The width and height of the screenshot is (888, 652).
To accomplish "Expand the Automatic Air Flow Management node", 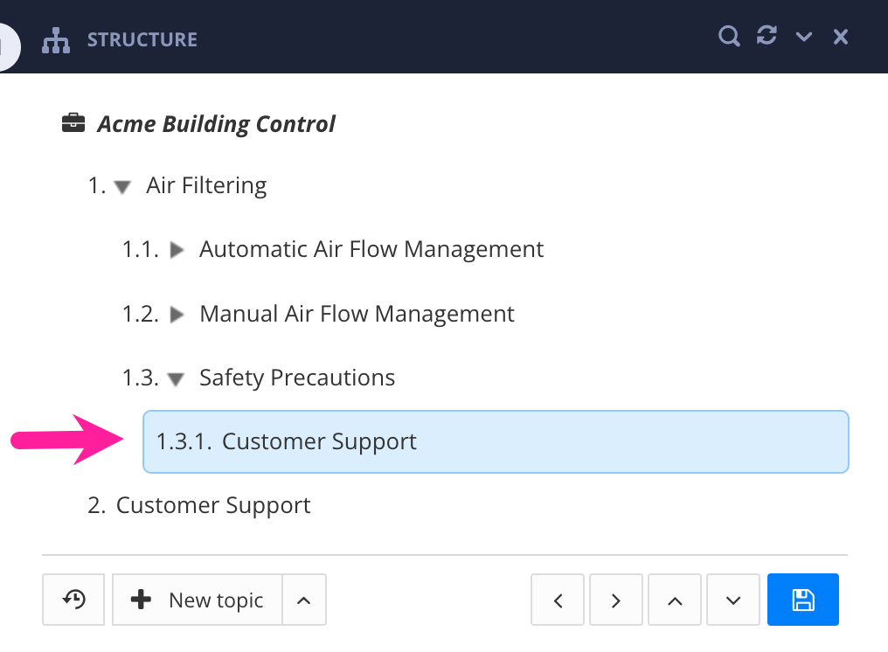I will [x=177, y=250].
